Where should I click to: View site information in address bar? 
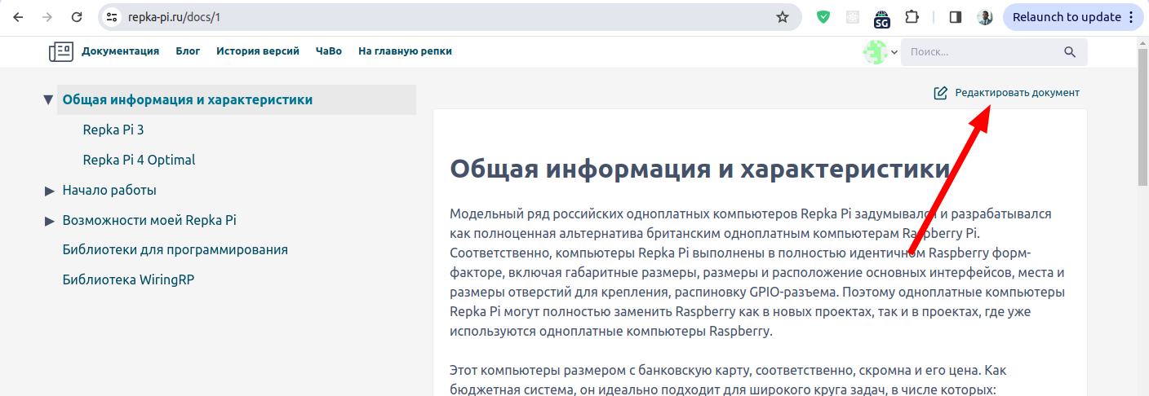point(113,17)
